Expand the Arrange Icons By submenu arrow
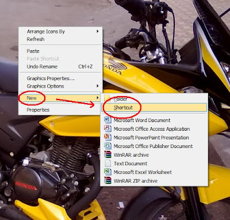 point(98,31)
